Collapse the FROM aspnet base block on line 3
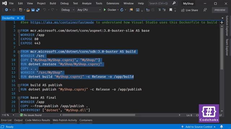The width and height of the screenshot is (231, 129). pos(19,31)
